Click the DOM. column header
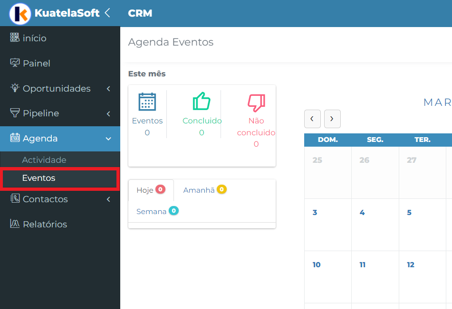 point(328,140)
